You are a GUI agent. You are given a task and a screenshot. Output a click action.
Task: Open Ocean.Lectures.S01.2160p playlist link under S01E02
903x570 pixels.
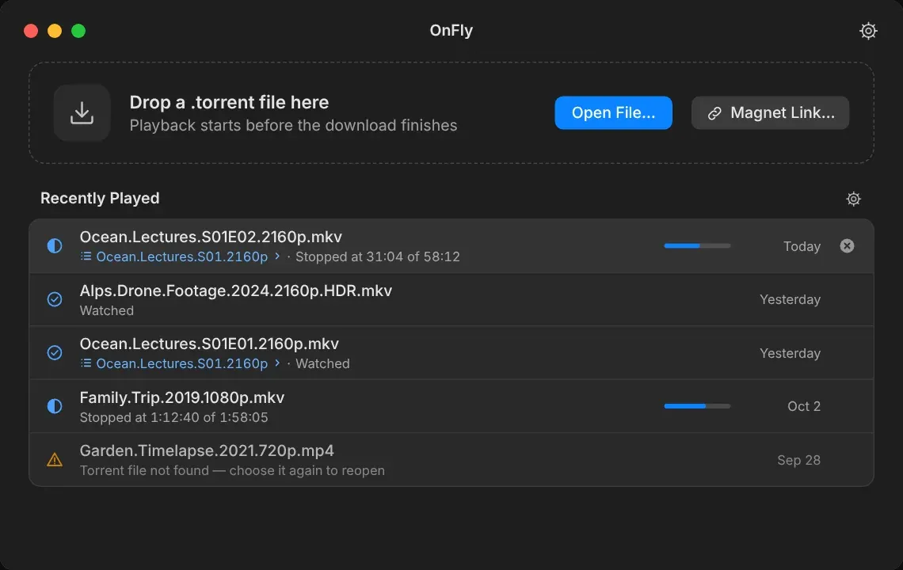(182, 256)
